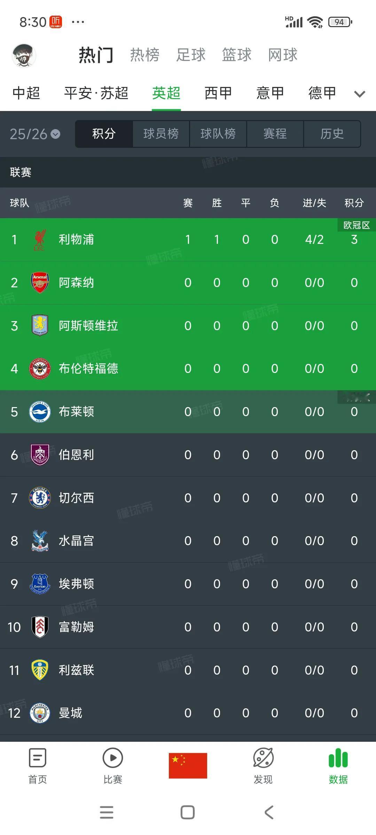This screenshot has width=376, height=835.
Task: Open the 西甲 league tab
Action: [218, 93]
